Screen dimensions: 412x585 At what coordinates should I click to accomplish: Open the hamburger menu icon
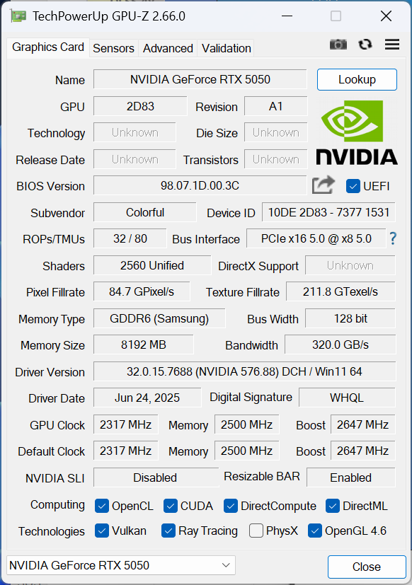point(391,44)
